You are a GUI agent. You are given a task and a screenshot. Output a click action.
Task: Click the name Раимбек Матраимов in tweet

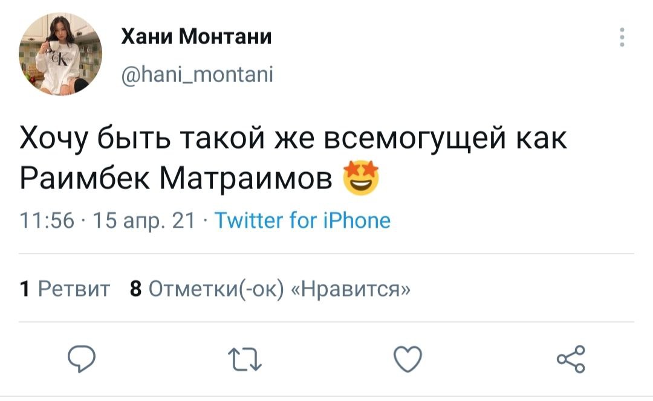[x=176, y=178]
